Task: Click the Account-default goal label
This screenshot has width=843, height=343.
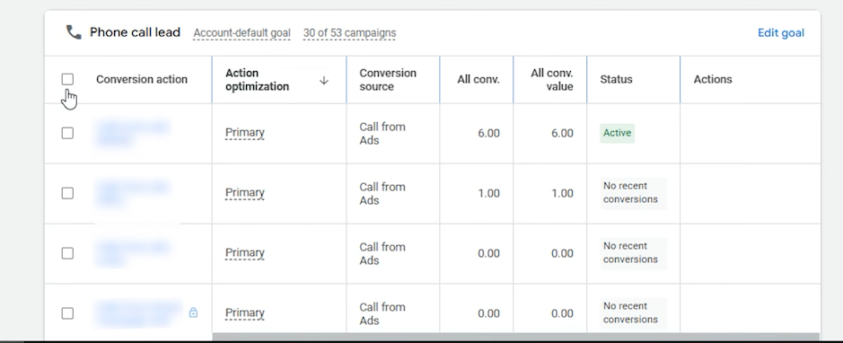Action: click(x=241, y=33)
